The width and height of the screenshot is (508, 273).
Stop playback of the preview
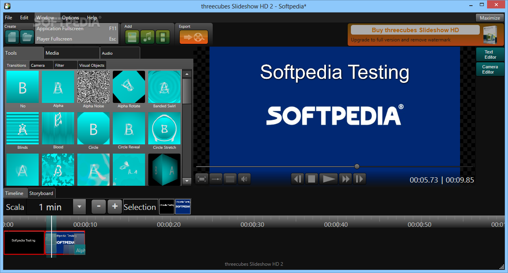(312, 179)
